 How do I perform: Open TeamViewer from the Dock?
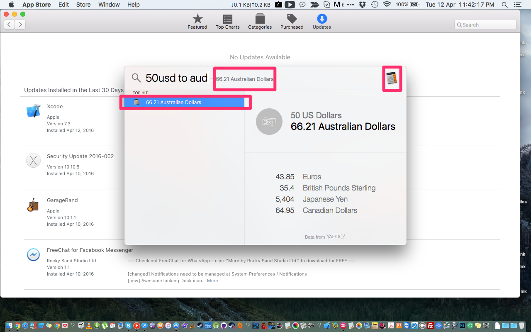click(x=407, y=326)
